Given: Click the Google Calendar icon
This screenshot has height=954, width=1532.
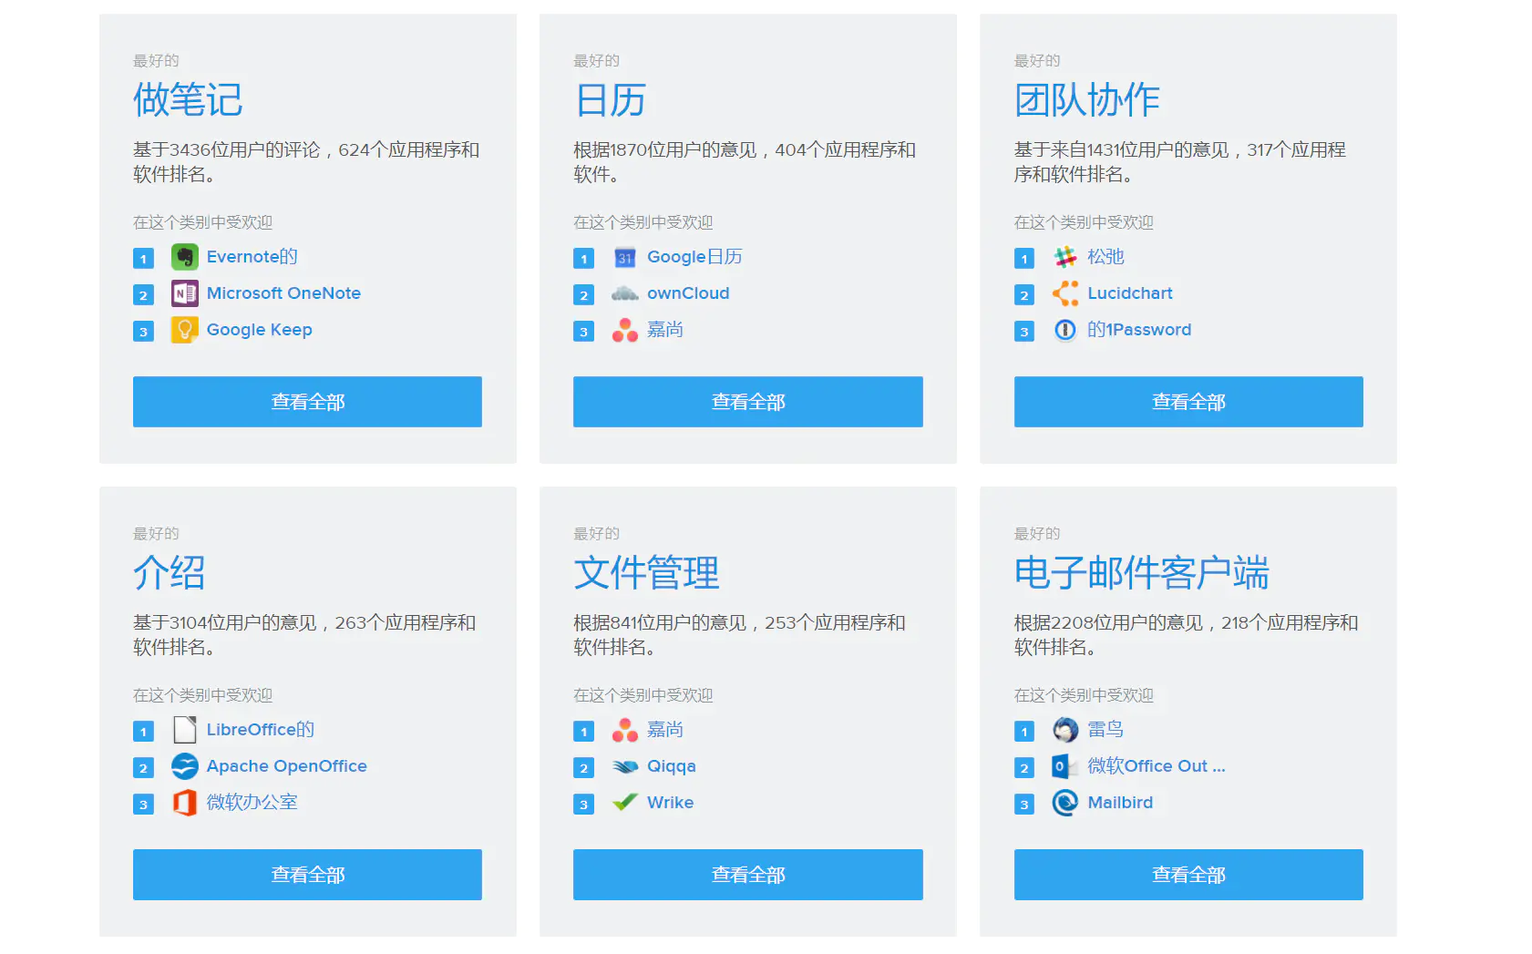Looking at the screenshot, I should (625, 257).
